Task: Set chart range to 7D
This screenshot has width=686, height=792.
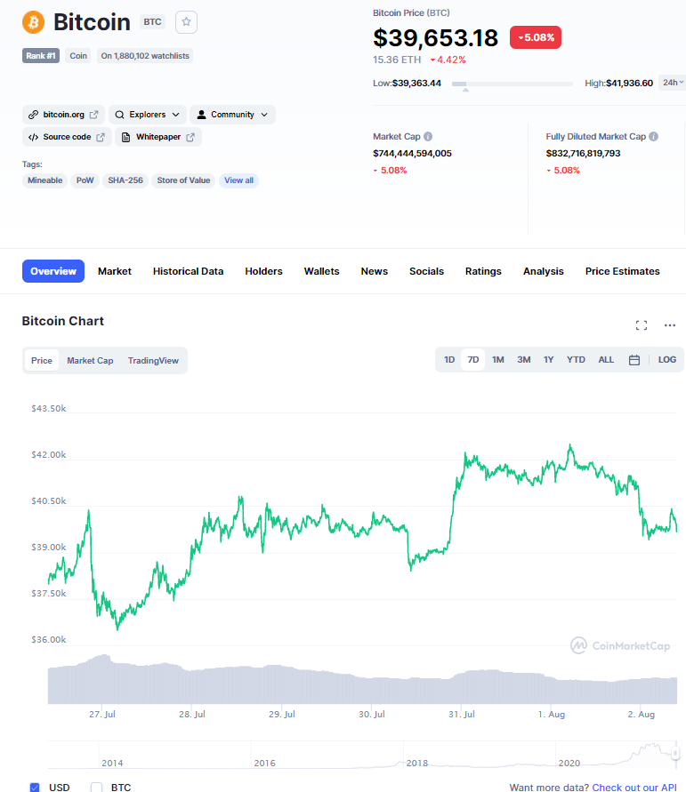Action: 473,360
